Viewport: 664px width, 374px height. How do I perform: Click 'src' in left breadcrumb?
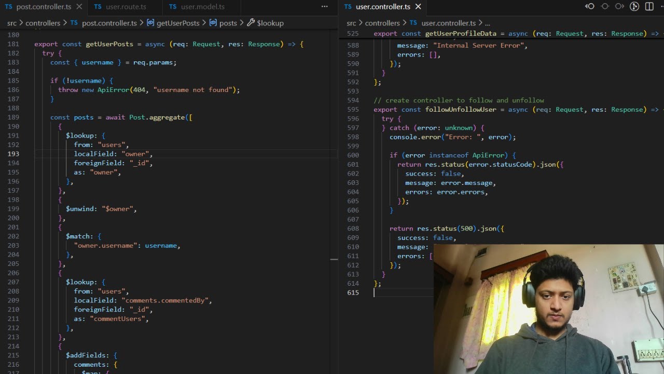(x=12, y=23)
